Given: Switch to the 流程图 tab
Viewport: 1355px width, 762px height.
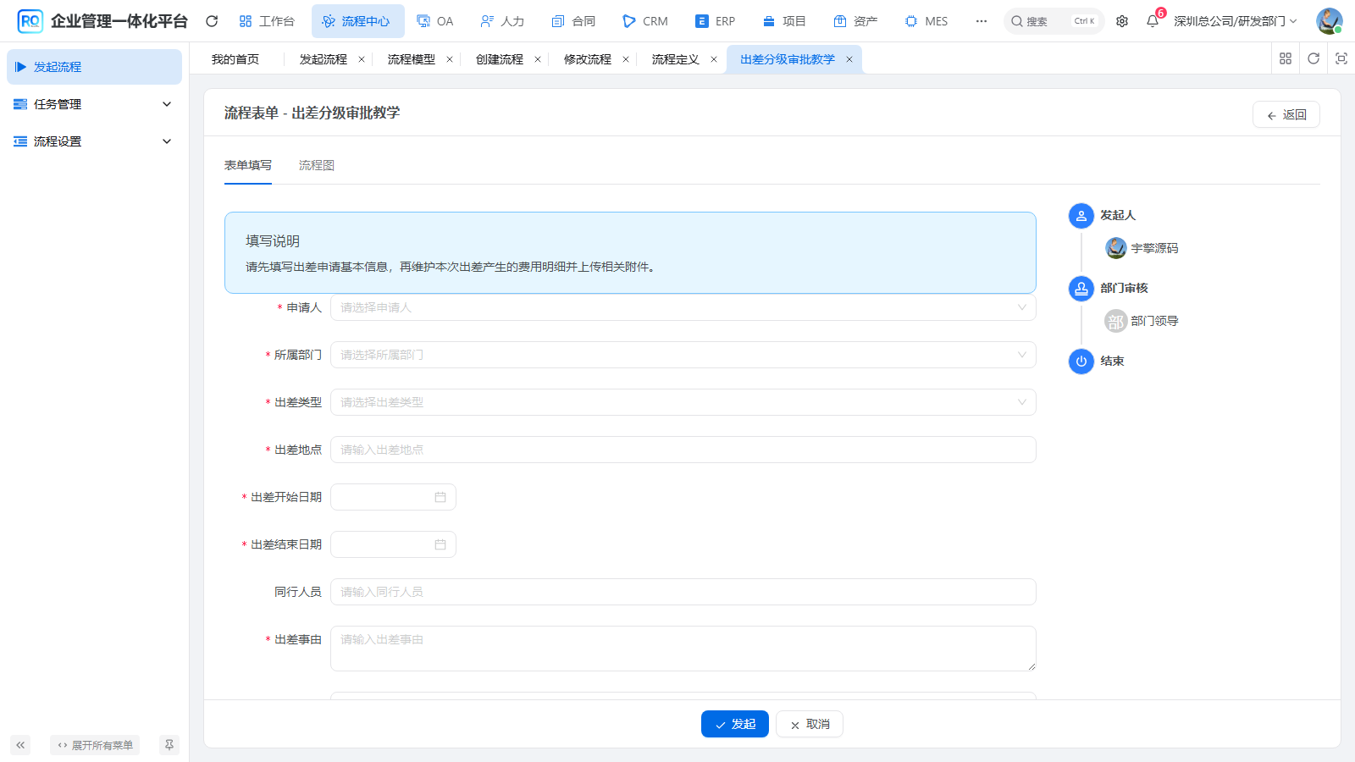Looking at the screenshot, I should [x=317, y=165].
